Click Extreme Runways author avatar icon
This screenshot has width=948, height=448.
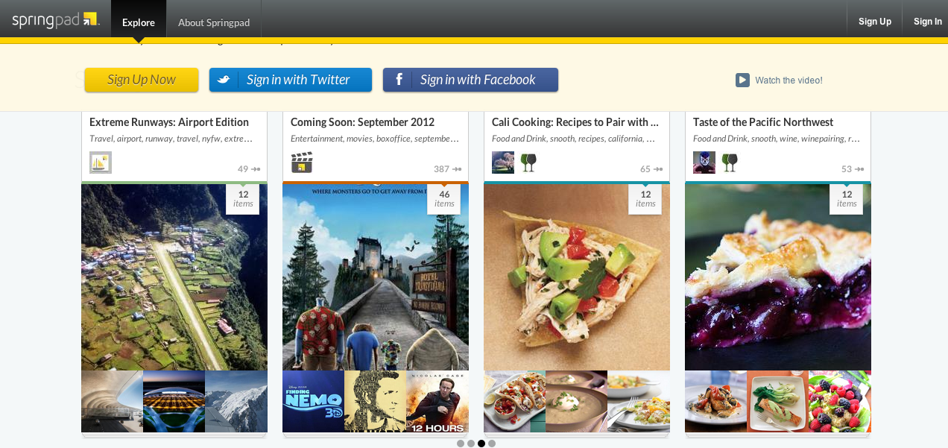tap(101, 163)
